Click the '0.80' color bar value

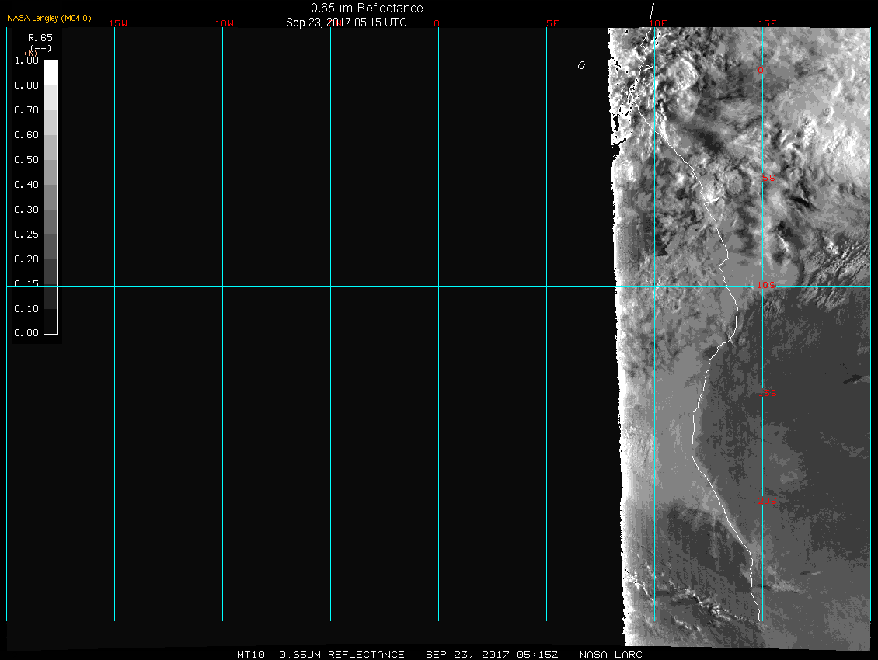pyautogui.click(x=26, y=85)
